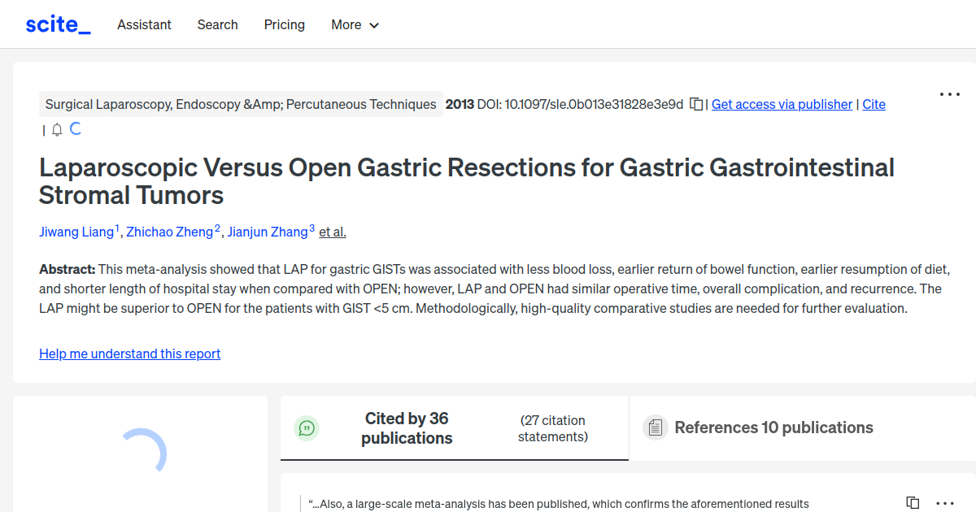Open 'Get access via publisher' link
The height and width of the screenshot is (512, 976).
pyautogui.click(x=782, y=104)
